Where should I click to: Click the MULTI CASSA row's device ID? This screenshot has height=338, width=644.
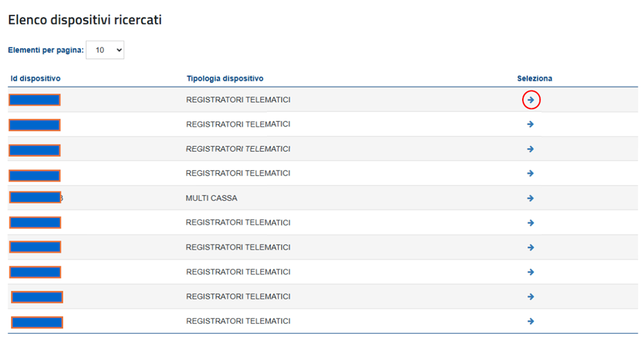[x=35, y=198]
